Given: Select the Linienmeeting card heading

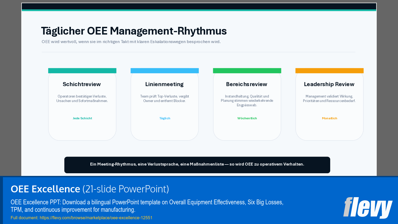Looking at the screenshot, I should coord(165,84).
